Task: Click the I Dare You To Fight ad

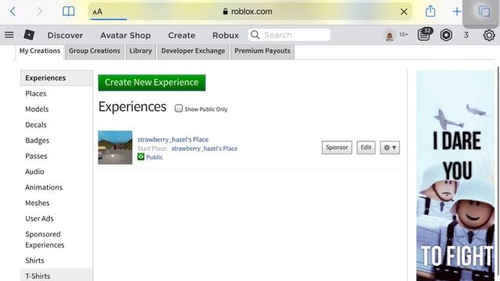Action: (455, 176)
